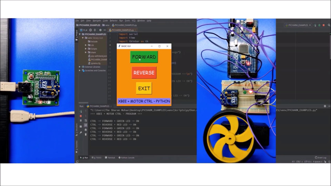Open the File menu
Image resolution: width=331 pixels, height=186 pixels.
[77, 21]
